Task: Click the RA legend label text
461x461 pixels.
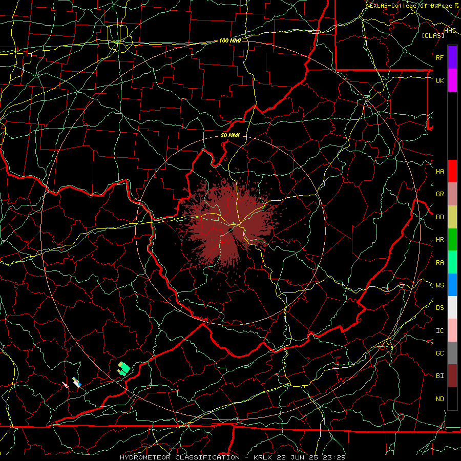Action: click(440, 263)
